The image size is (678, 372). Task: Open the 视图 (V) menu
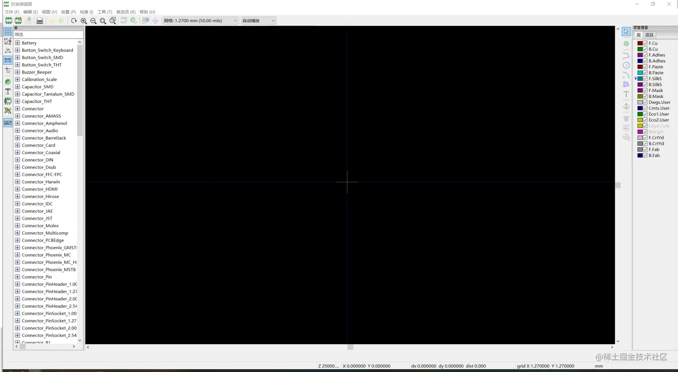point(49,12)
